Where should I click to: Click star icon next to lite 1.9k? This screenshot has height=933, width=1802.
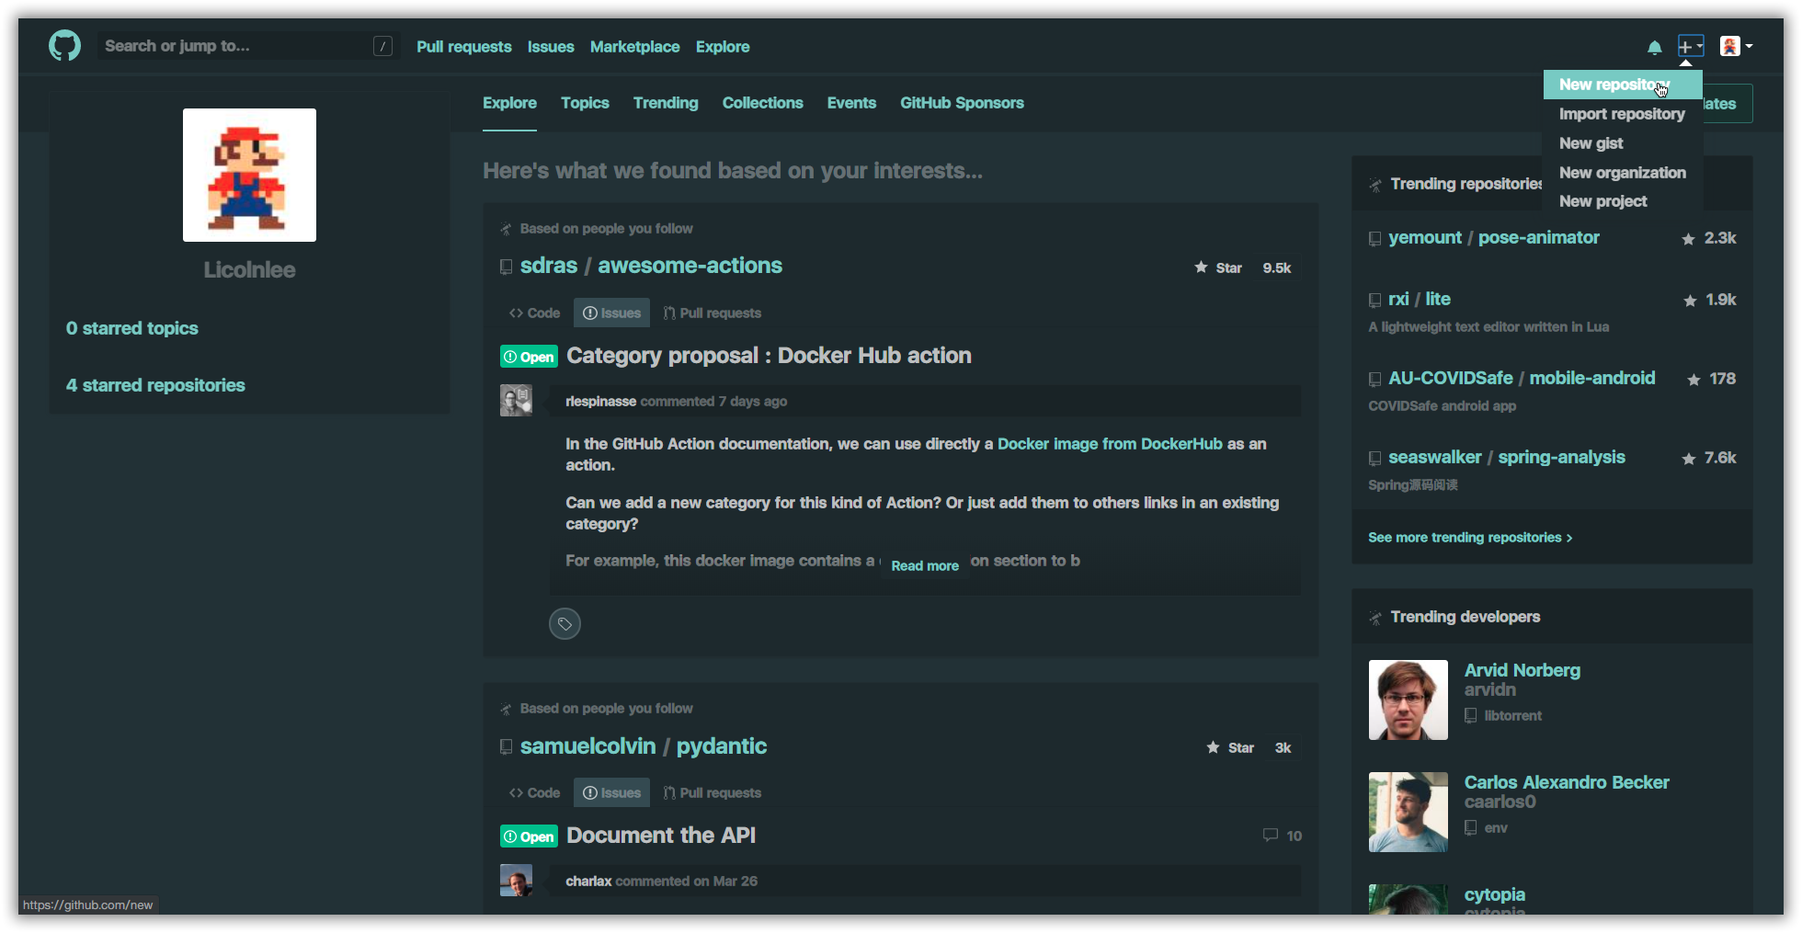click(1690, 301)
